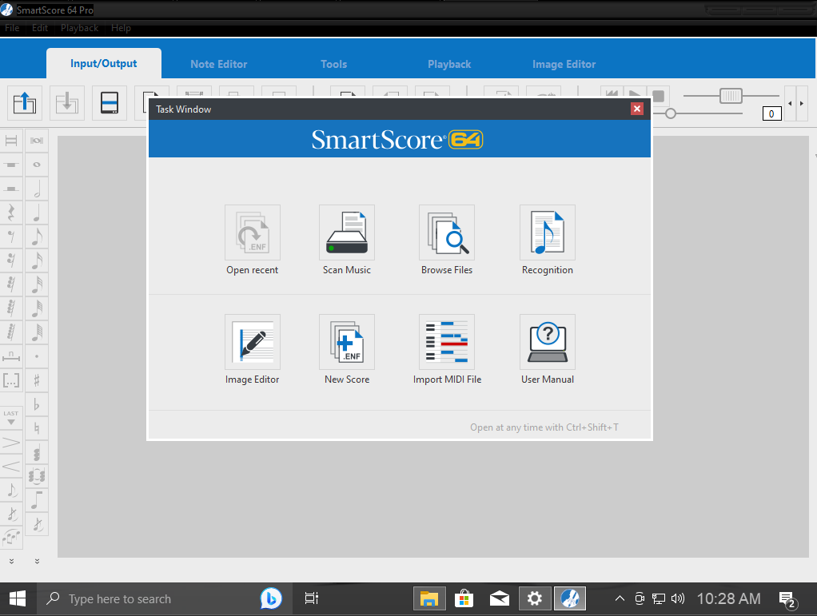This screenshot has height=616, width=817.
Task: Click the stop playback button
Action: click(659, 97)
